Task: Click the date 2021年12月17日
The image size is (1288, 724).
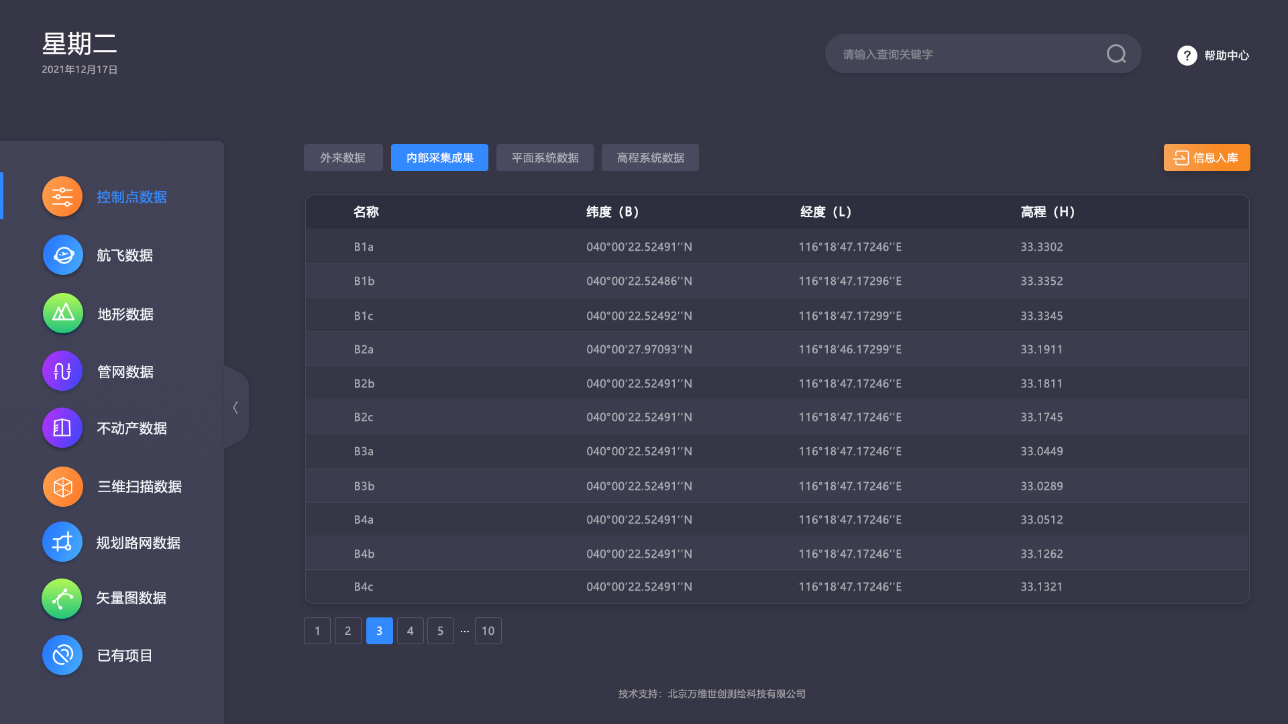Action: tap(80, 70)
